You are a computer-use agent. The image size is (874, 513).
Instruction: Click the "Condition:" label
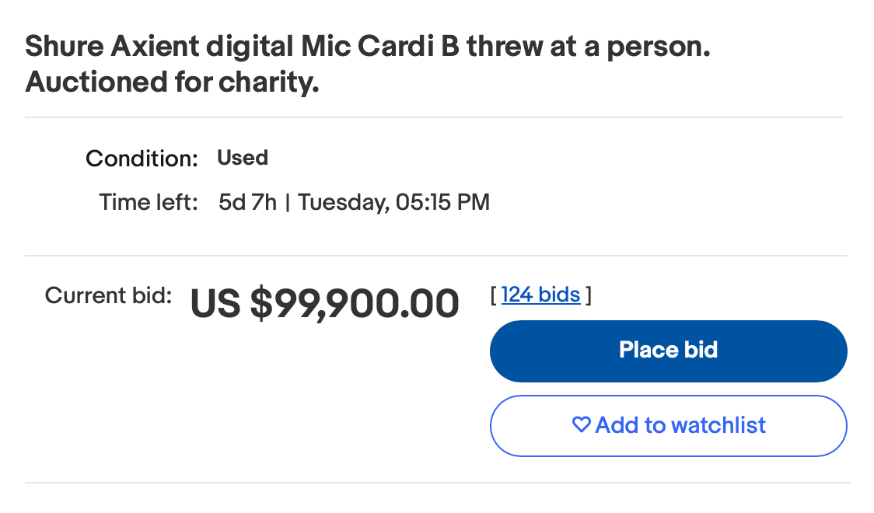coord(142,159)
